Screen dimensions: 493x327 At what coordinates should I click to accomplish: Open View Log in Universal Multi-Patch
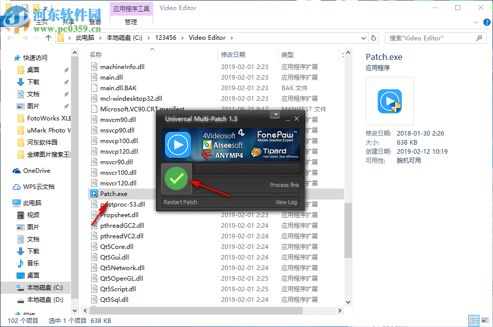point(286,202)
